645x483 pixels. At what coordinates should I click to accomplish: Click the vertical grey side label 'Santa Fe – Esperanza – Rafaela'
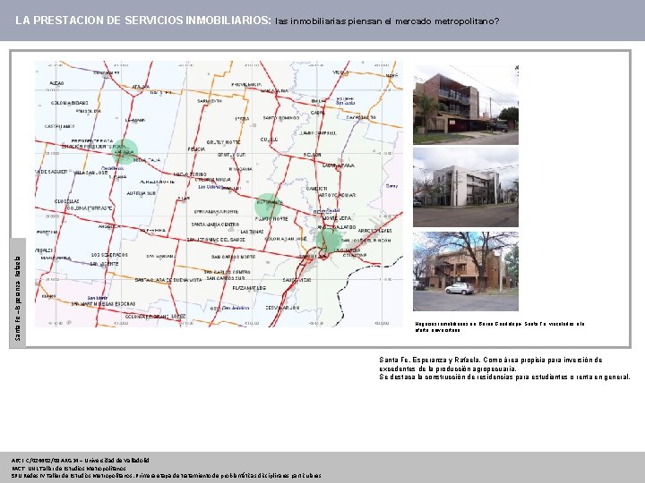click(18, 292)
